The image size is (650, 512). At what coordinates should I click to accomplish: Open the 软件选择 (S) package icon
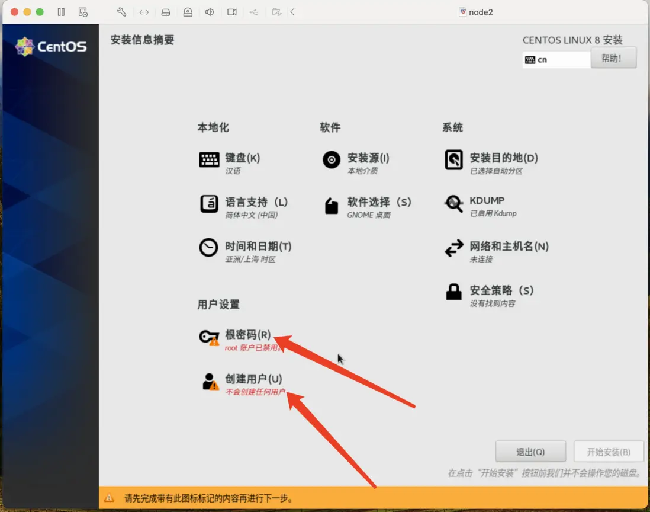tap(332, 206)
